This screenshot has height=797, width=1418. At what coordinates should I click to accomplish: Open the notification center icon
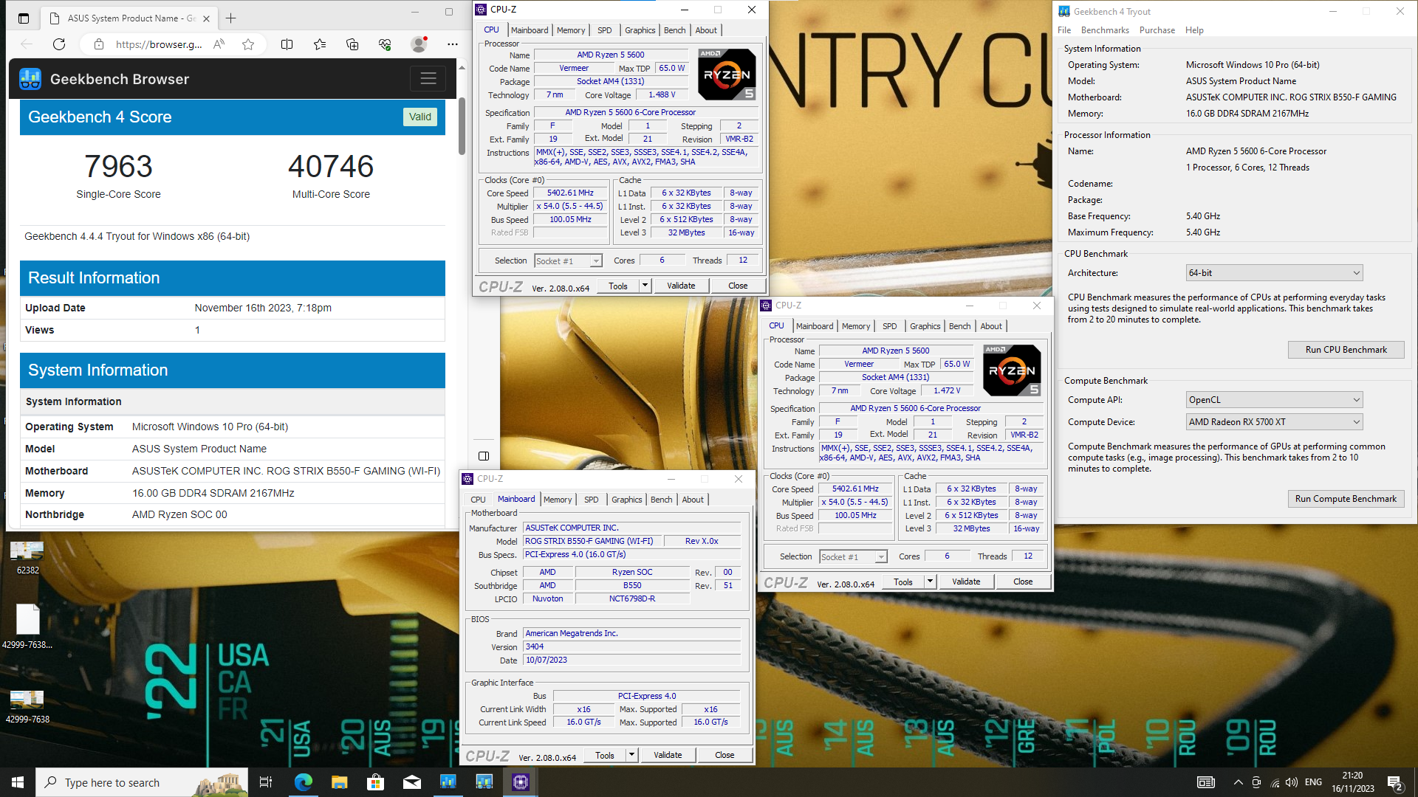point(1395,782)
